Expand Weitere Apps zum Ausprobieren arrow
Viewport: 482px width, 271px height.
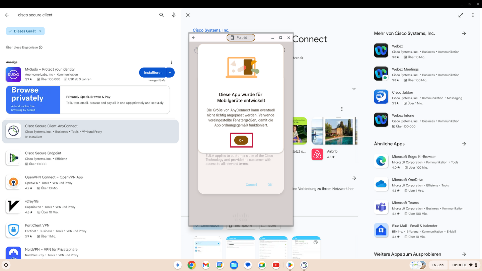(x=464, y=254)
